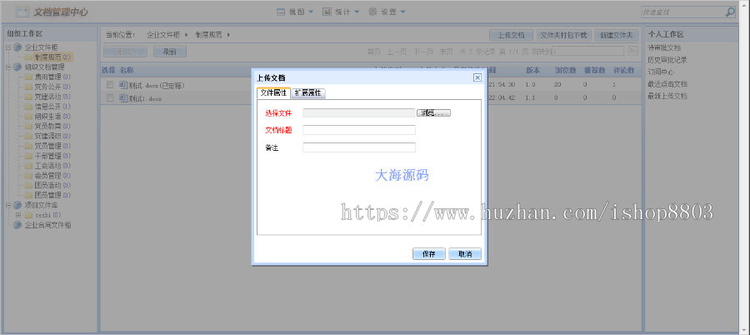
Task: Click the 浏览... button to choose file
Action: (x=434, y=113)
